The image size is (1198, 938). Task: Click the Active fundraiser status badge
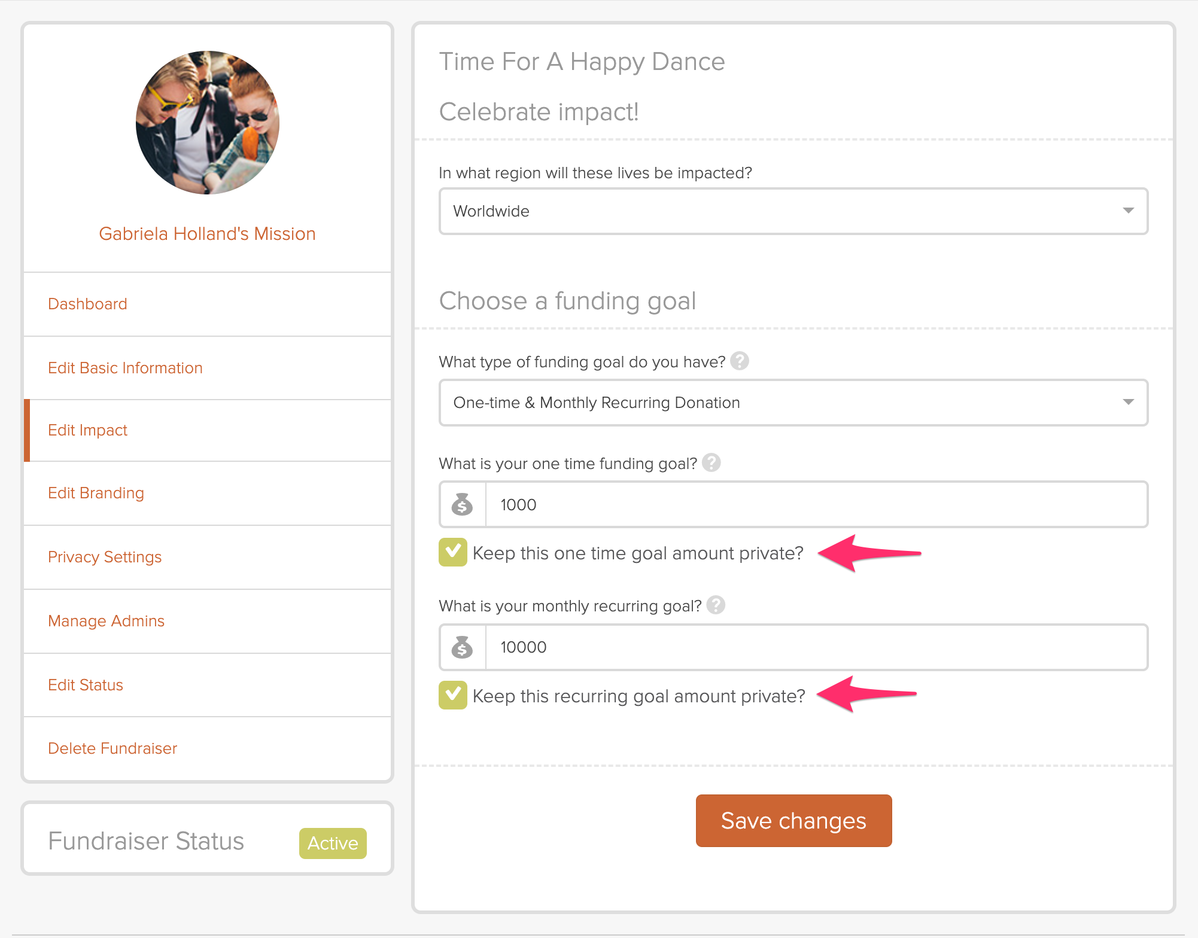click(x=333, y=843)
